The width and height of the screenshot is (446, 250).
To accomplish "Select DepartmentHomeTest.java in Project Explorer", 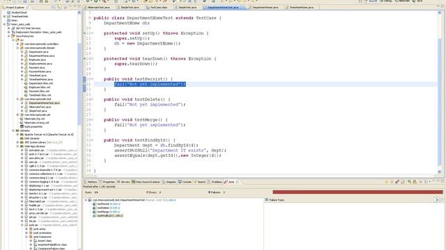I will point(42,103).
